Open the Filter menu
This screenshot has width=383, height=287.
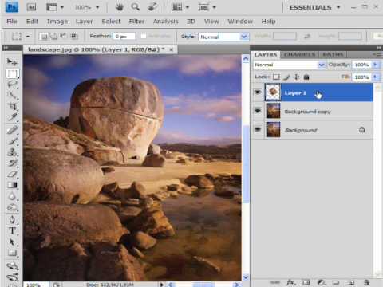(x=136, y=22)
